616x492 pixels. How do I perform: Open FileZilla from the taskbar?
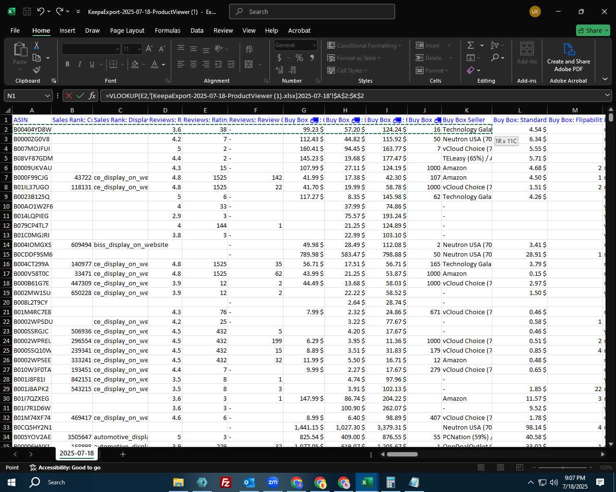225,482
